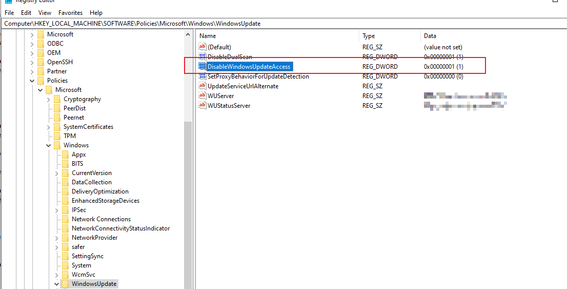Expand the Cryptography key

49,99
